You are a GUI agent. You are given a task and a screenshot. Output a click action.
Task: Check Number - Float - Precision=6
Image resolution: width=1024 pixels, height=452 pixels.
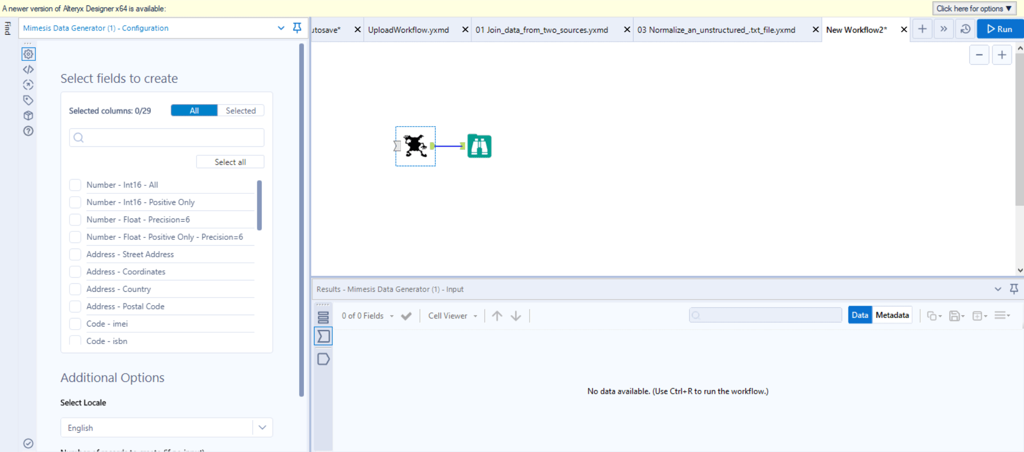pos(75,220)
